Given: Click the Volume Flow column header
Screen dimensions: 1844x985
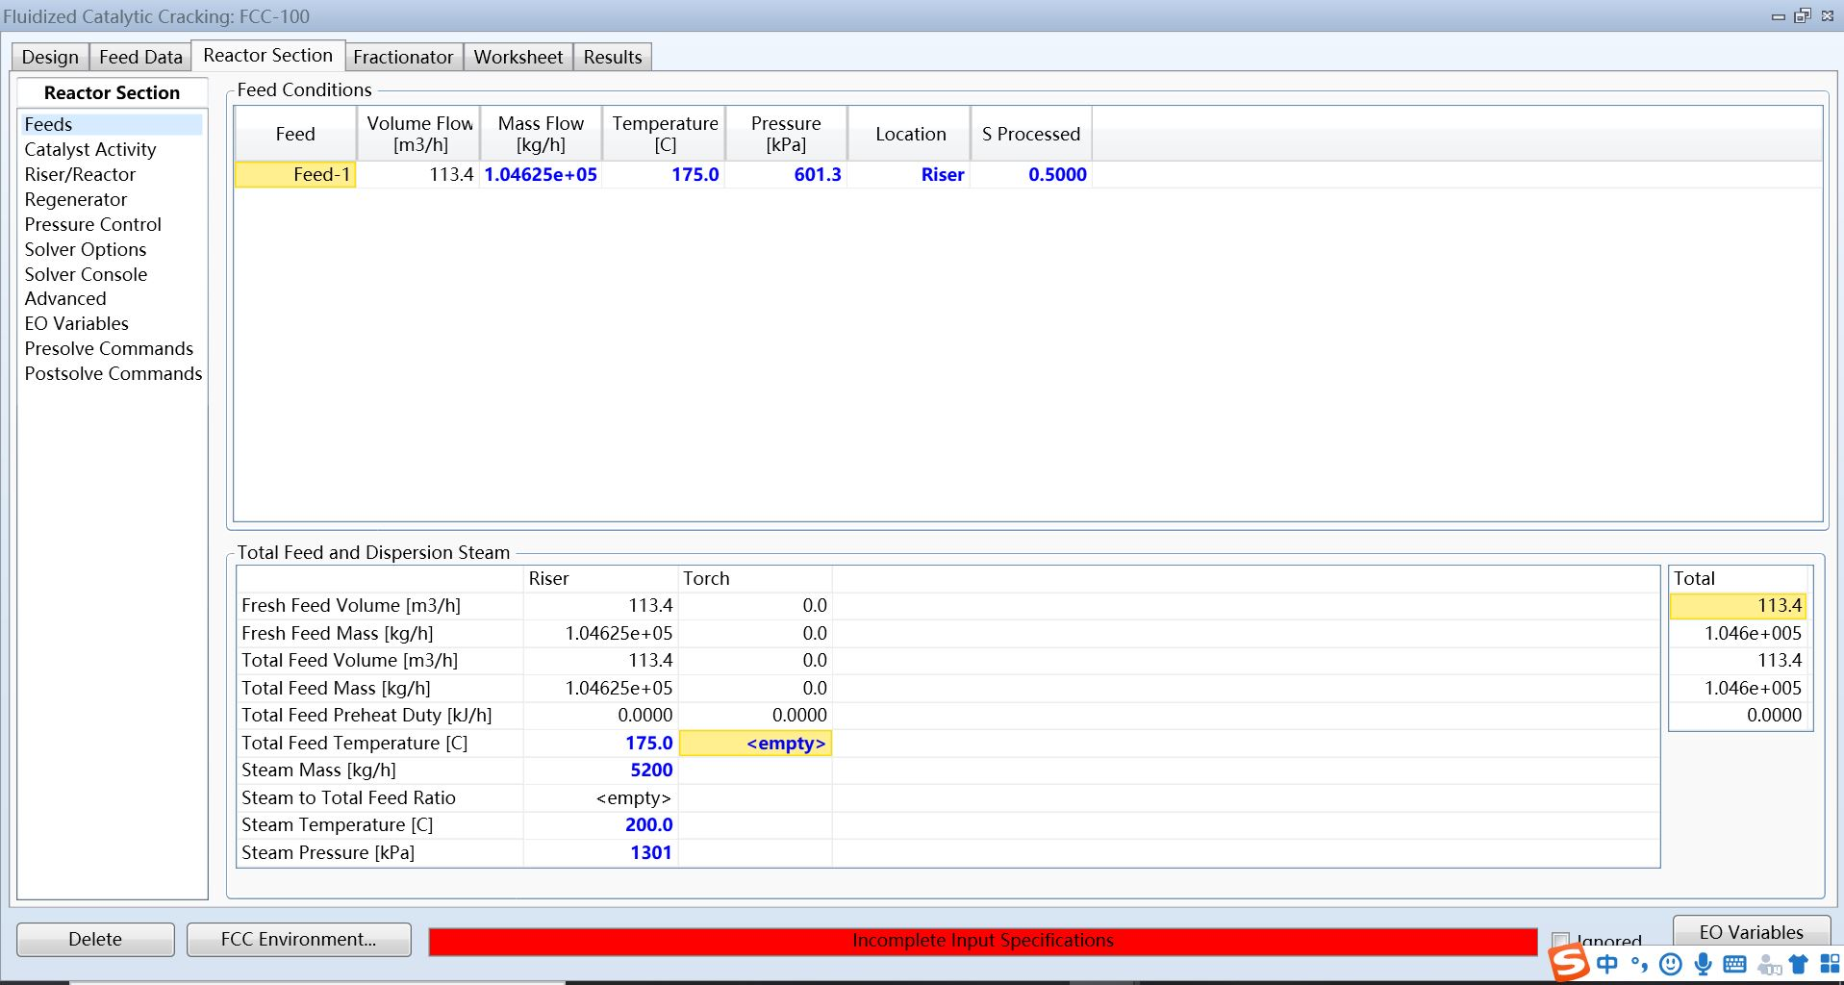Looking at the screenshot, I should tap(418, 134).
